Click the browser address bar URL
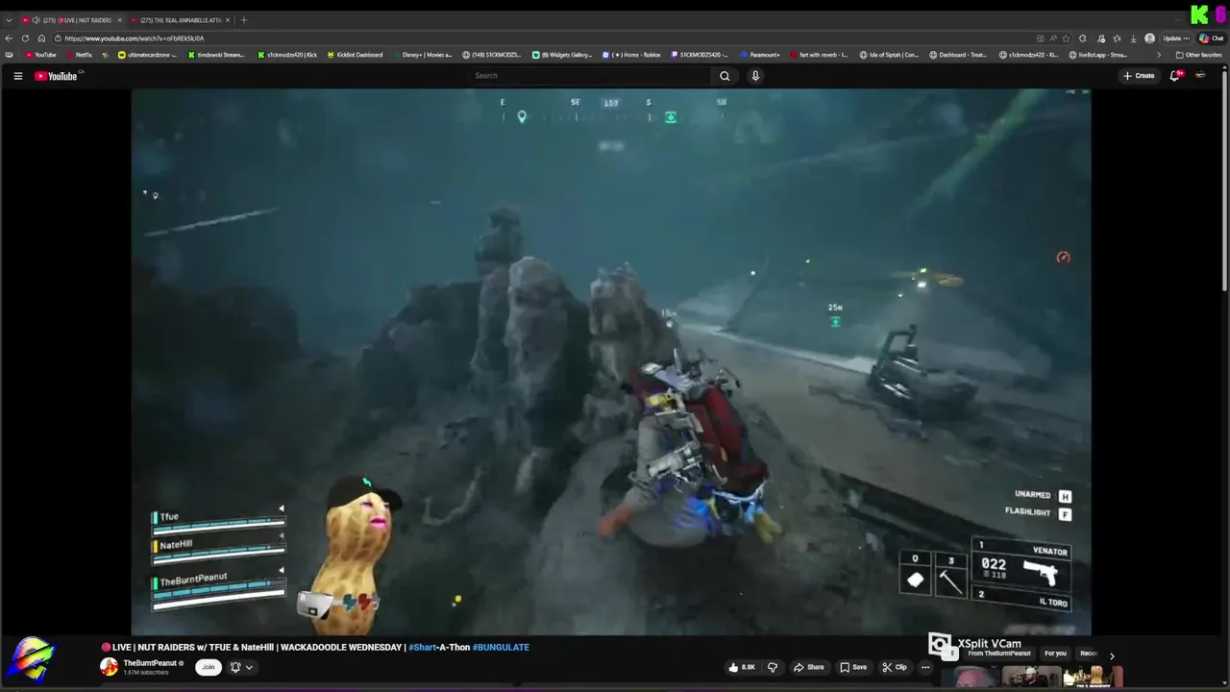 [x=135, y=38]
